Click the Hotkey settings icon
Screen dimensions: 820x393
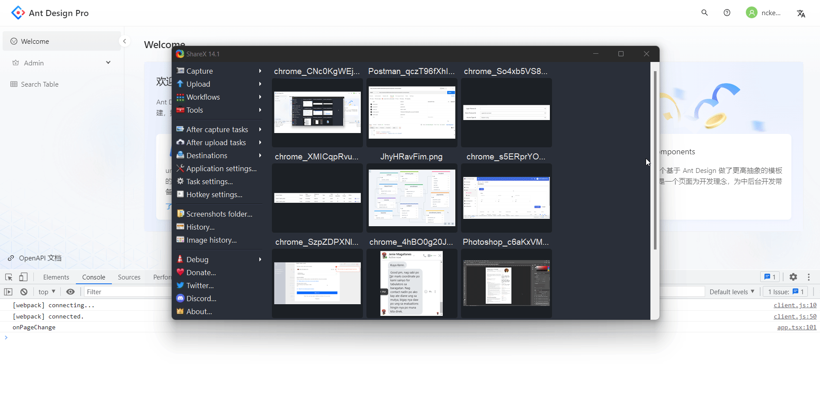(180, 194)
